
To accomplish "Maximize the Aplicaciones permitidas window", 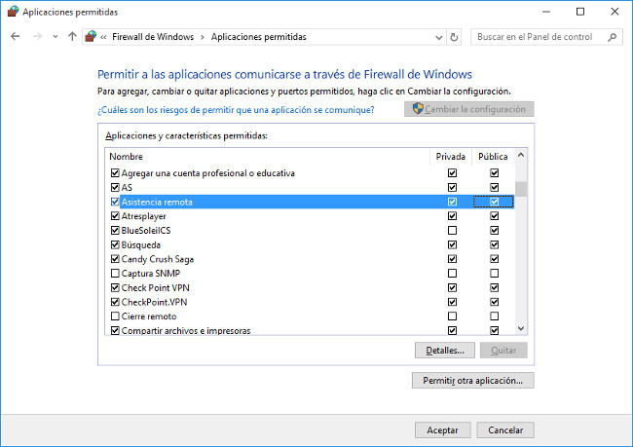I will pyautogui.click(x=580, y=12).
